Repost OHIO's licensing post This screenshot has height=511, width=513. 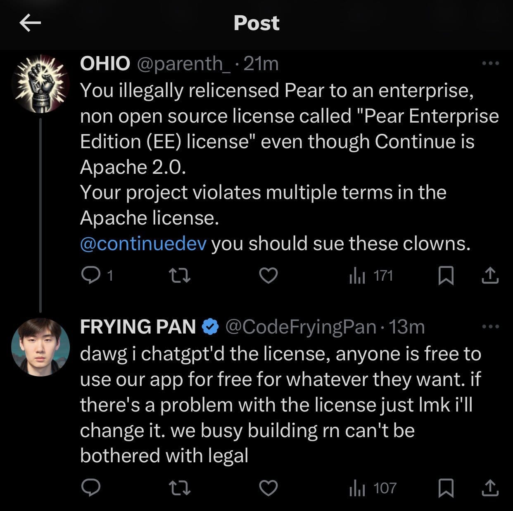[x=180, y=275]
